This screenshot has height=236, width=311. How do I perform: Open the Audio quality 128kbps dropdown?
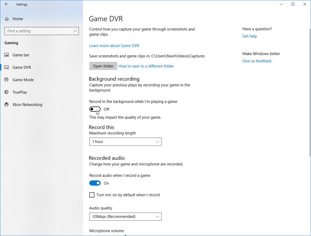(125, 217)
